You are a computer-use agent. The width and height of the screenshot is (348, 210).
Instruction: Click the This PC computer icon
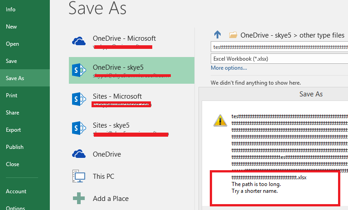(79, 176)
